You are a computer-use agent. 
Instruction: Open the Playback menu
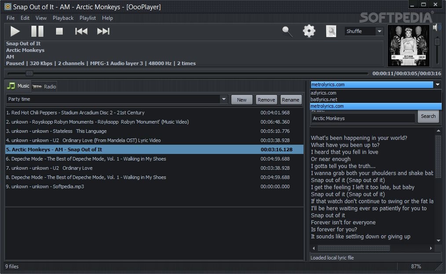tap(63, 18)
